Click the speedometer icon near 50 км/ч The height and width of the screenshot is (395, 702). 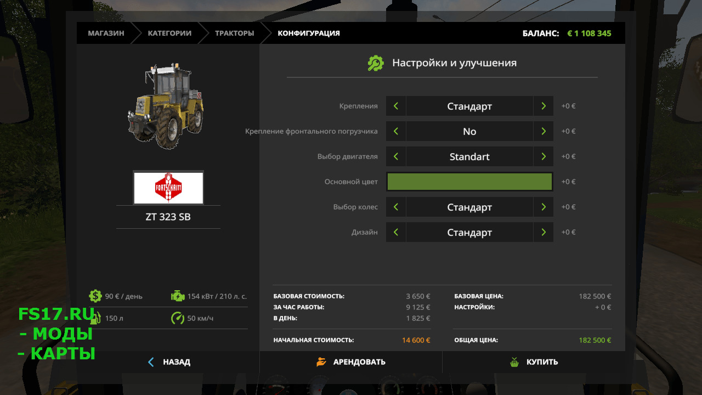click(x=178, y=318)
